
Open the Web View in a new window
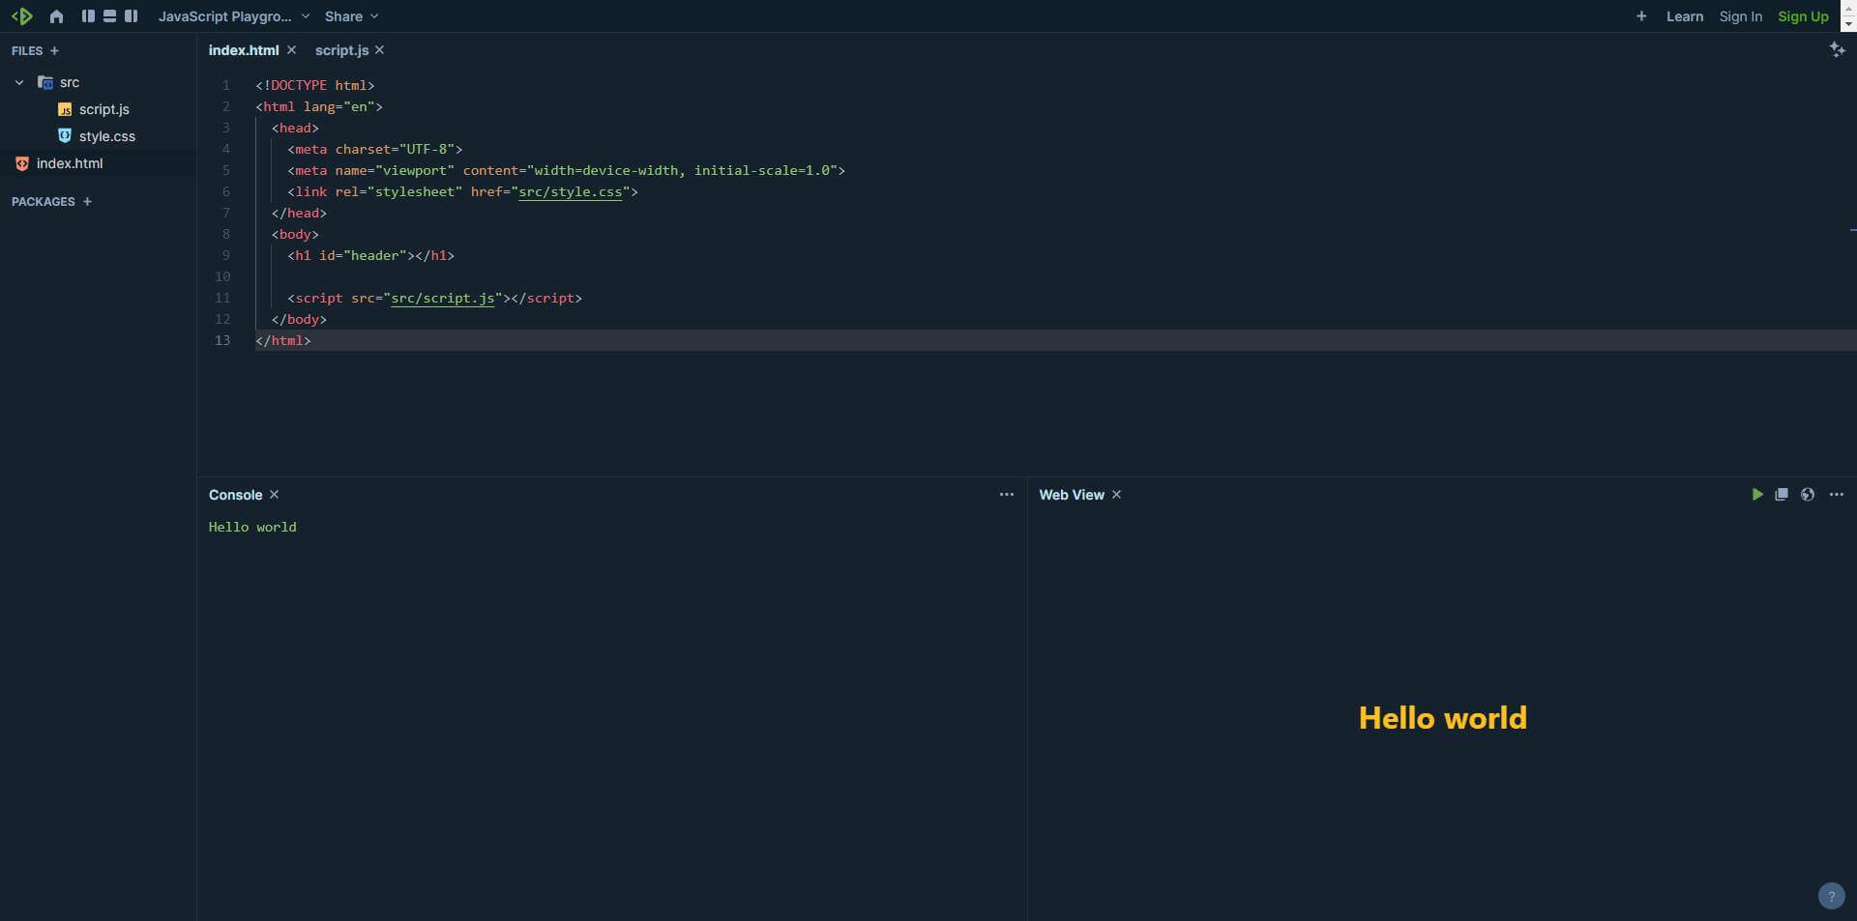pos(1782,494)
